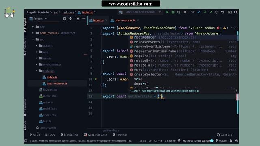Screen dimensions: 260x146
Task: Click the 13:31 caret position indicator
Action: click(x=143, y=141)
